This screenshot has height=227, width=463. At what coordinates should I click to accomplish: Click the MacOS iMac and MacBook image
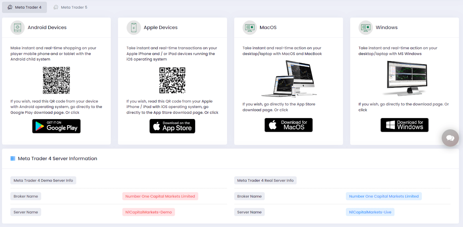coord(289,78)
